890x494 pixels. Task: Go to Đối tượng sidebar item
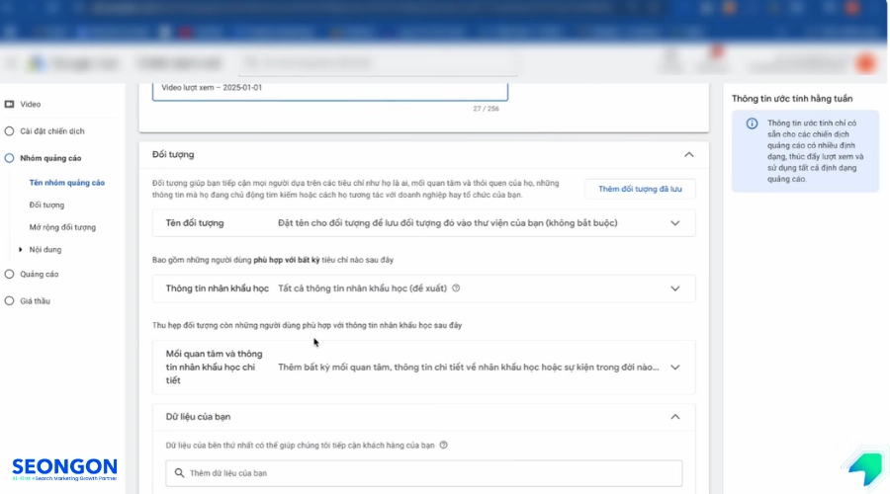point(46,205)
